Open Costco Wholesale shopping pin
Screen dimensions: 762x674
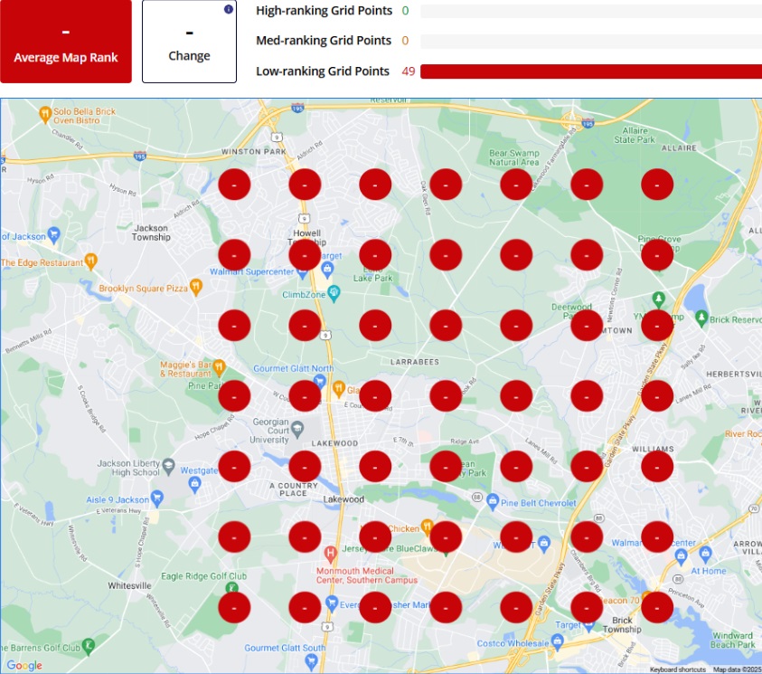click(x=558, y=642)
